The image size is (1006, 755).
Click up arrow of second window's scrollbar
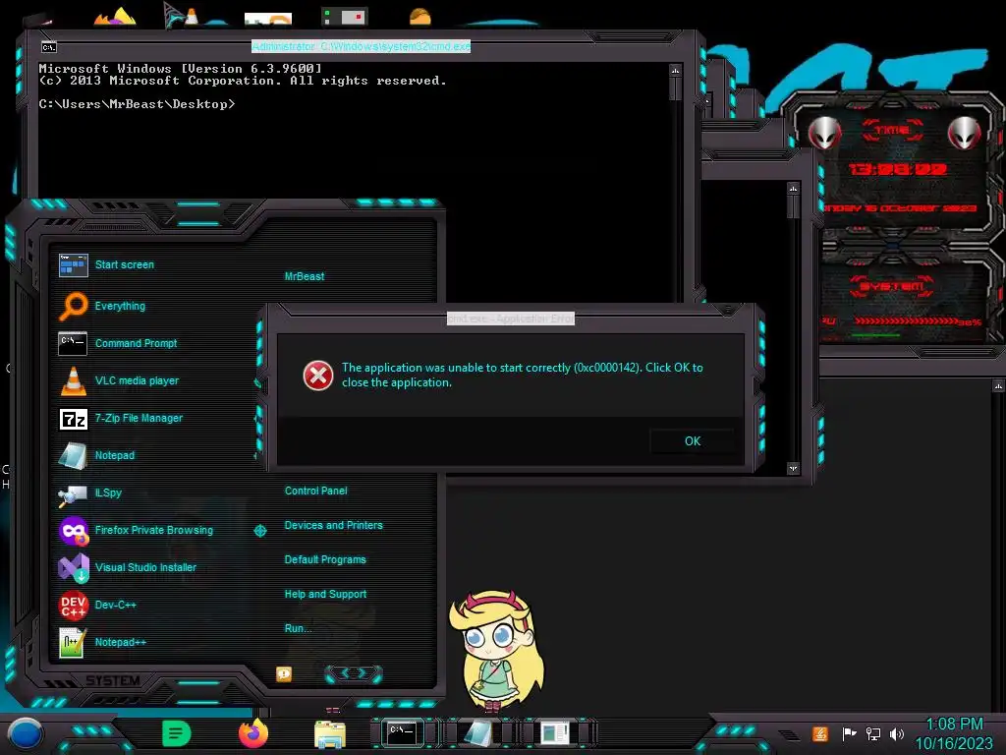click(x=794, y=188)
